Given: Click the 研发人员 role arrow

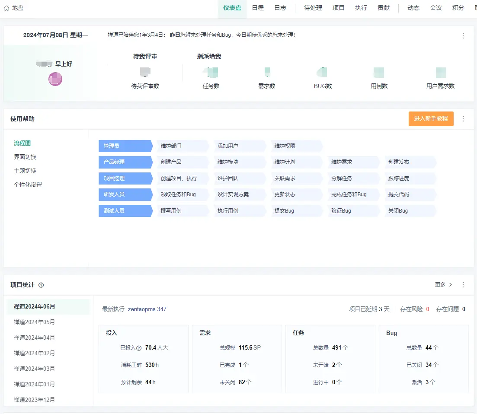Looking at the screenshot, I should [x=125, y=194].
